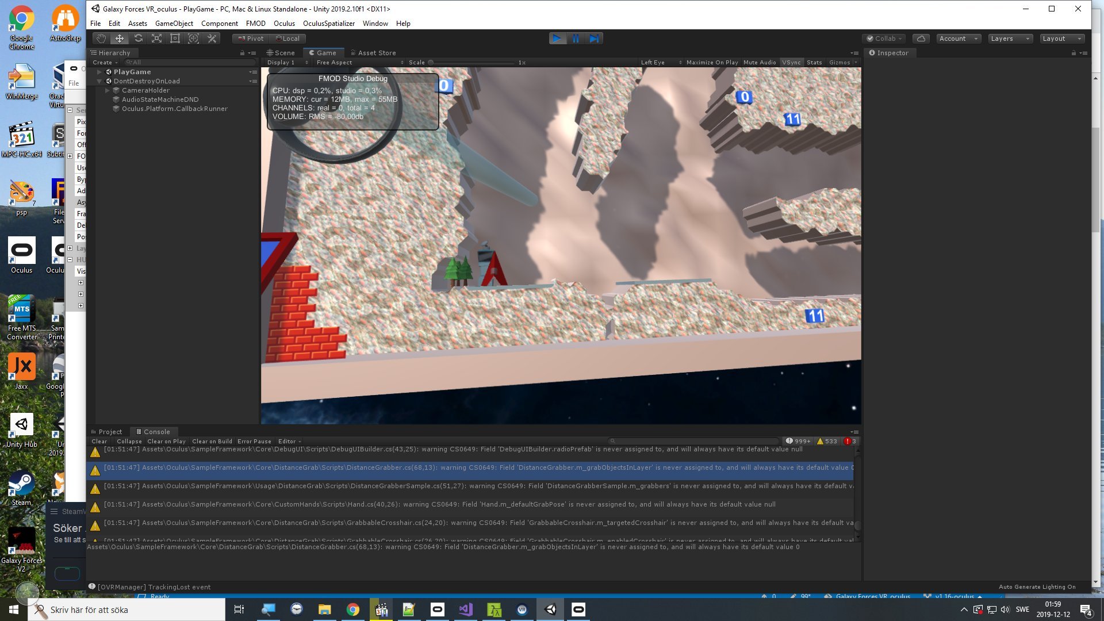This screenshot has width=1104, height=621.
Task: Toggle the Stats overlay
Action: tap(814, 62)
